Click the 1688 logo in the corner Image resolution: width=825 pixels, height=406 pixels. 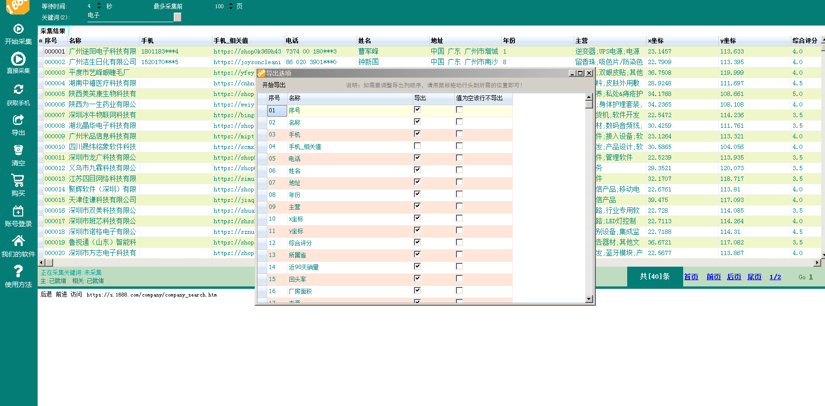(17, 7)
